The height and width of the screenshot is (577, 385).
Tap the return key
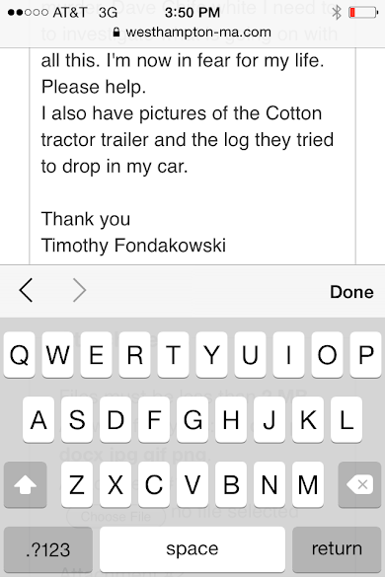click(337, 549)
